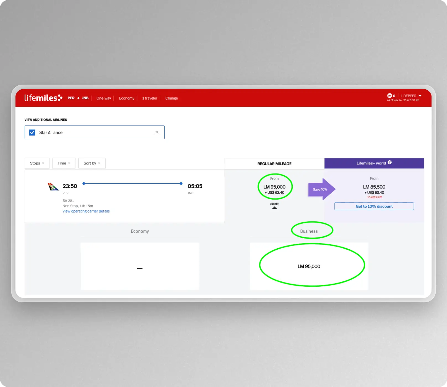Collapse the Select fare expander
Image resolution: width=447 pixels, height=387 pixels.
(274, 205)
